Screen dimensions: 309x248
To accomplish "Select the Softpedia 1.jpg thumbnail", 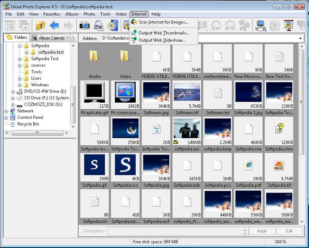I will [x=248, y=92].
